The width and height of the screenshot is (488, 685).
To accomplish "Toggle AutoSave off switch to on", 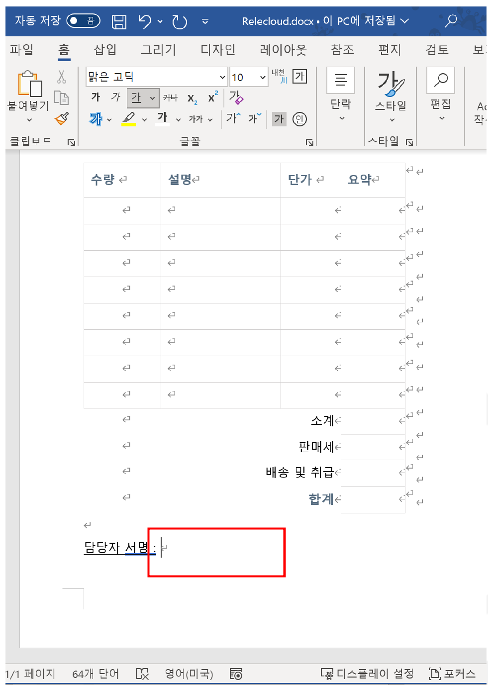I will pos(83,21).
